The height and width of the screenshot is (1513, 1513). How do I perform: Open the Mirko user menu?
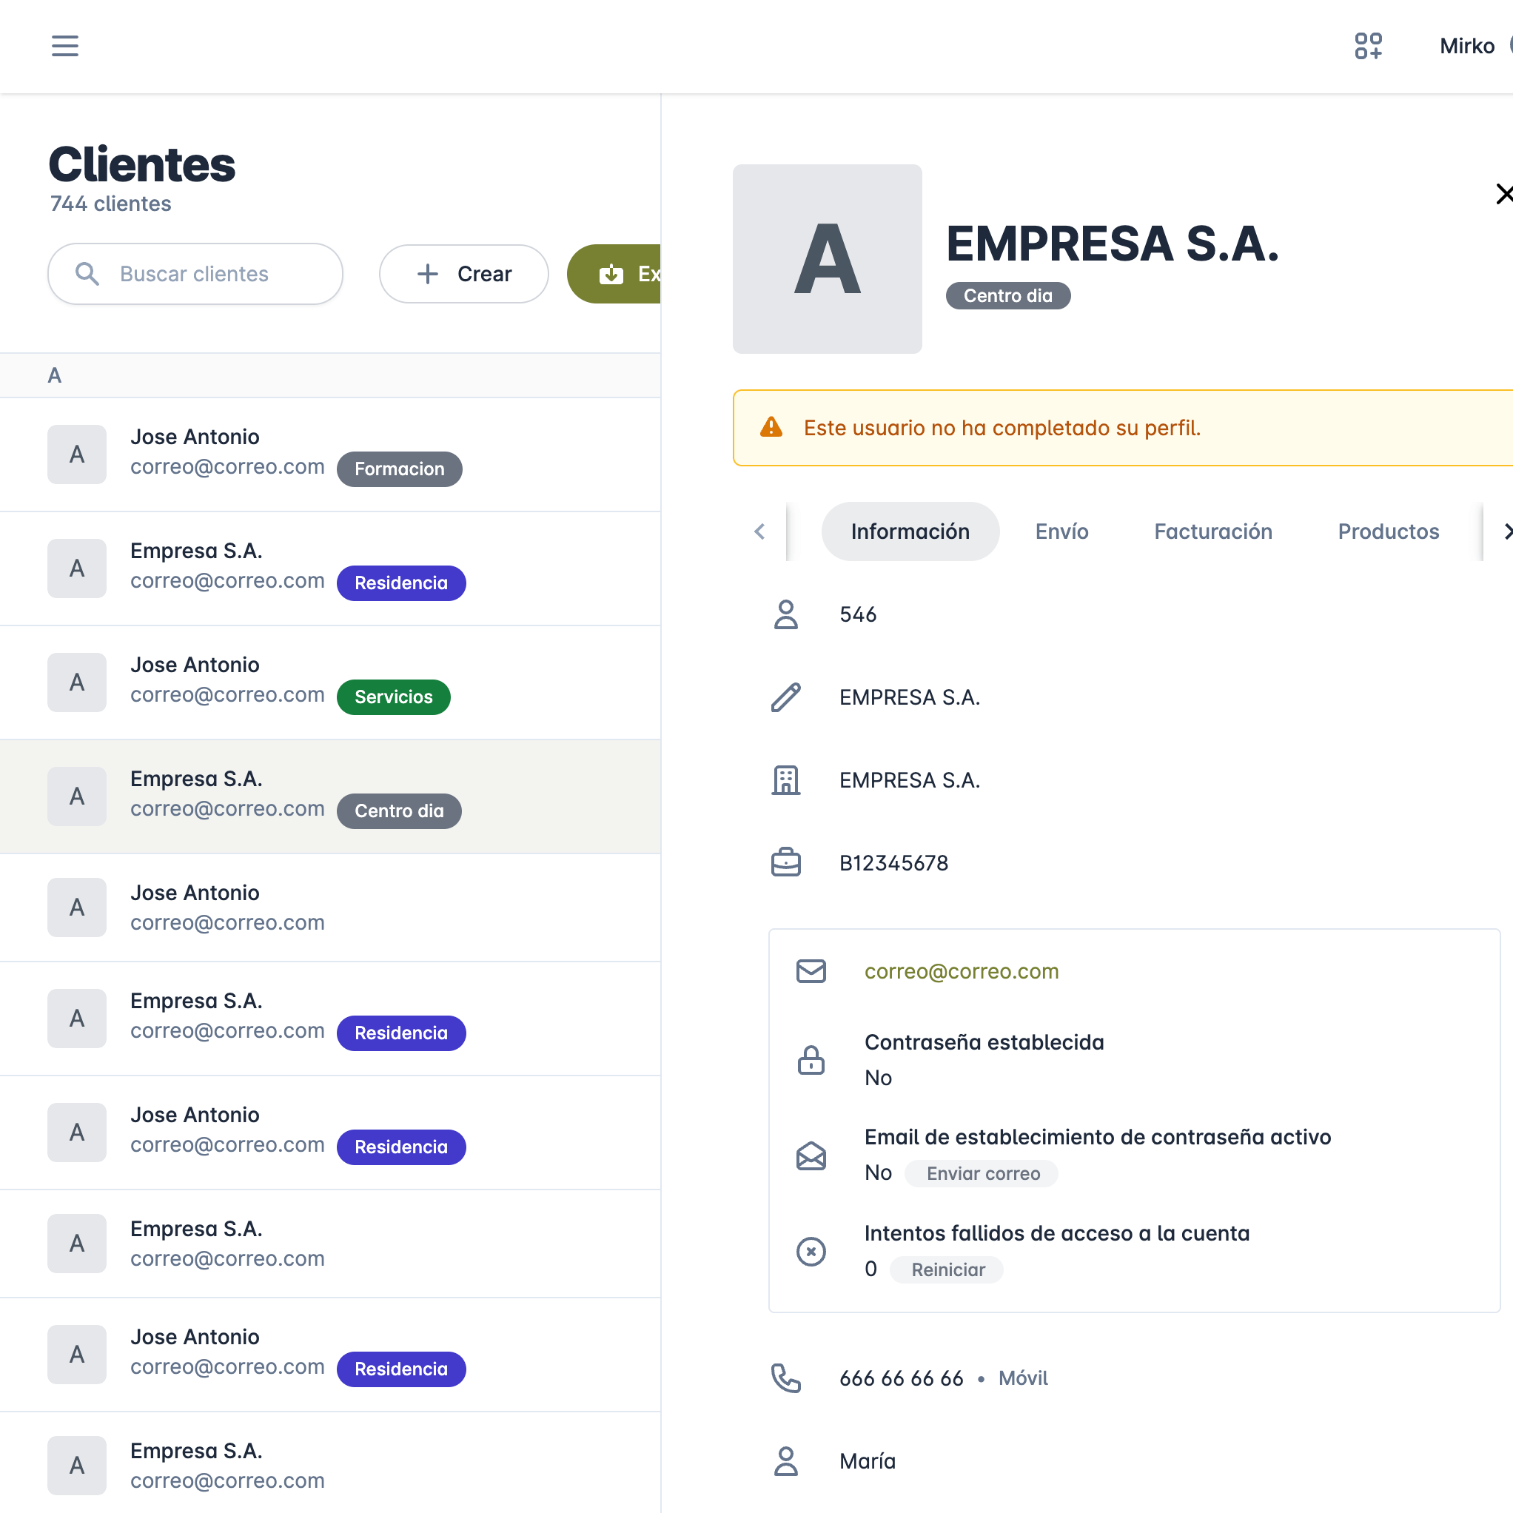1467,45
